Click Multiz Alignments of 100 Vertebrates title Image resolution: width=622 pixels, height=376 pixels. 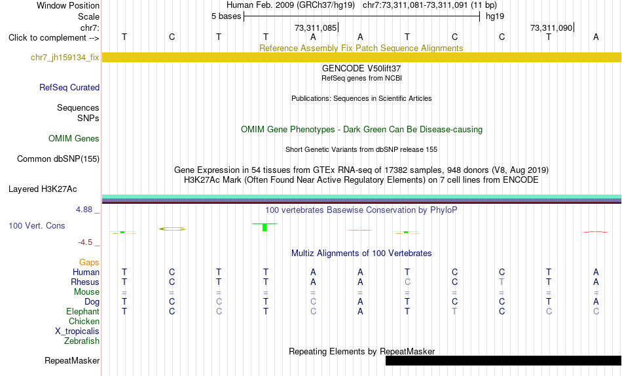361,254
